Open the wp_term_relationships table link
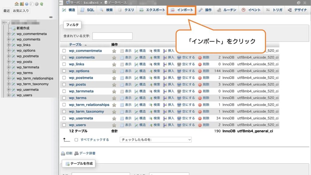Screen dimensions: 311x175 click(x=89, y=105)
